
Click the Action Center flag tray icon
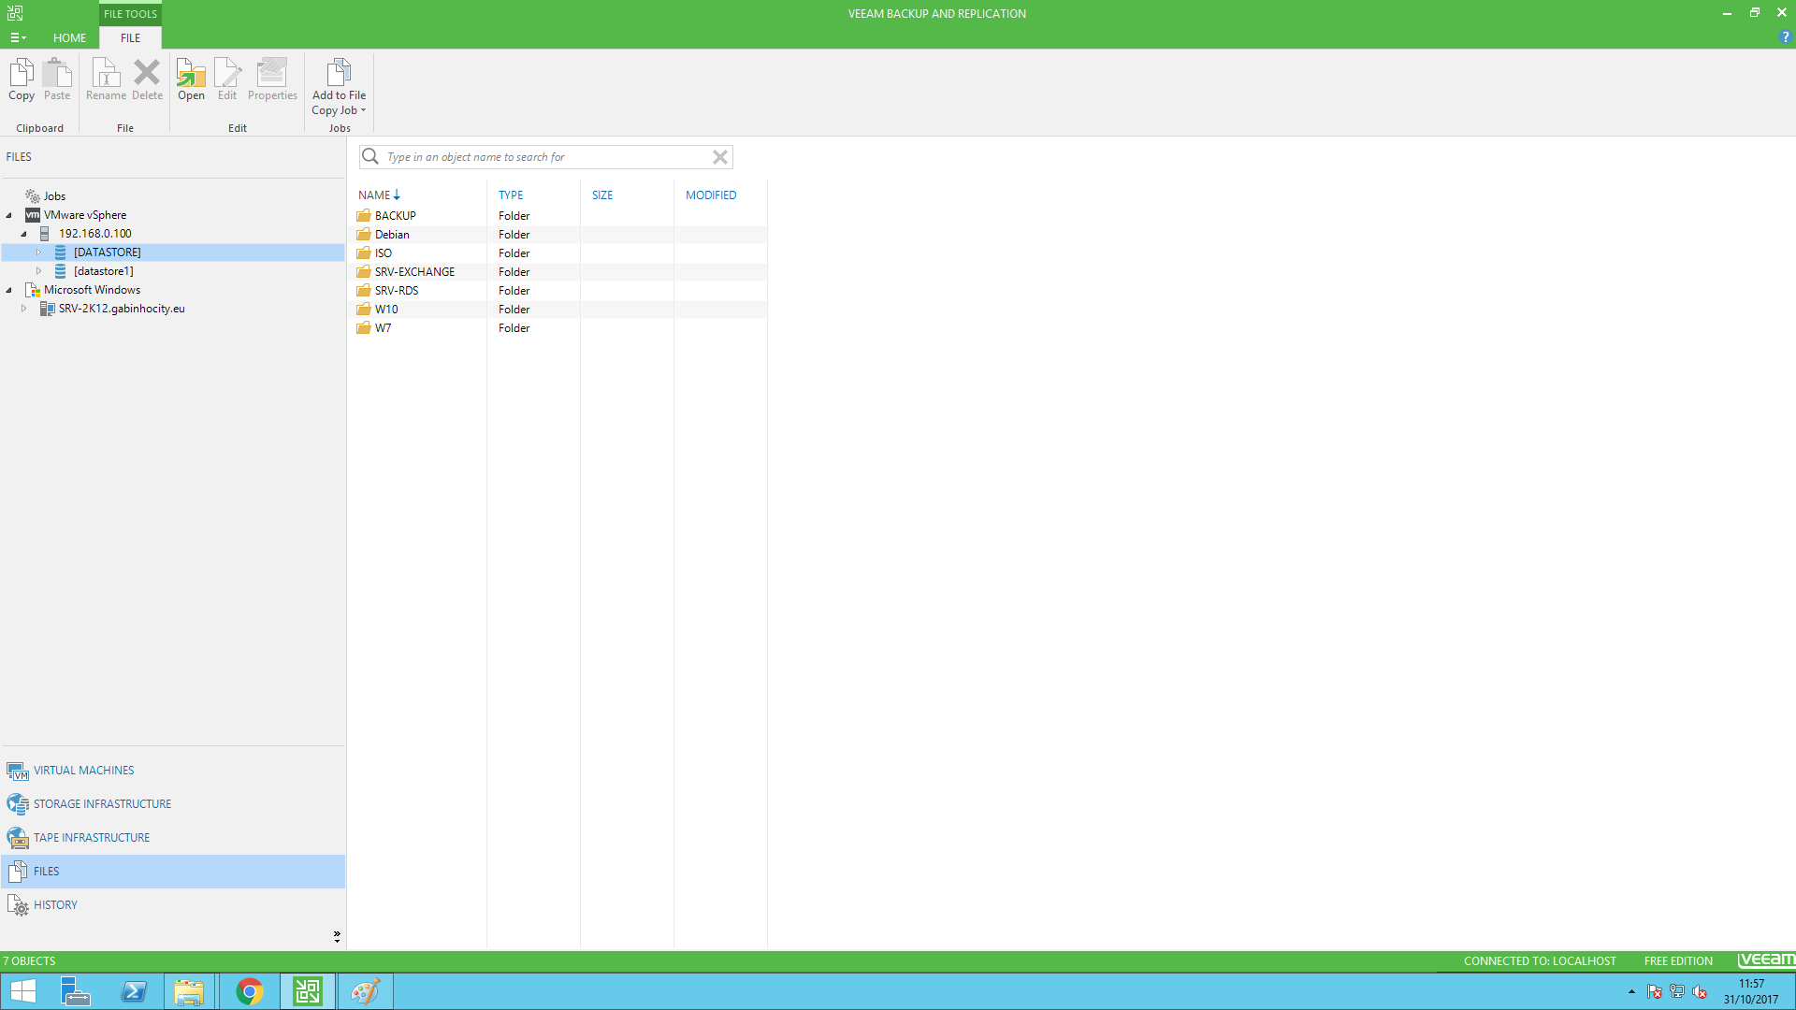(x=1655, y=992)
